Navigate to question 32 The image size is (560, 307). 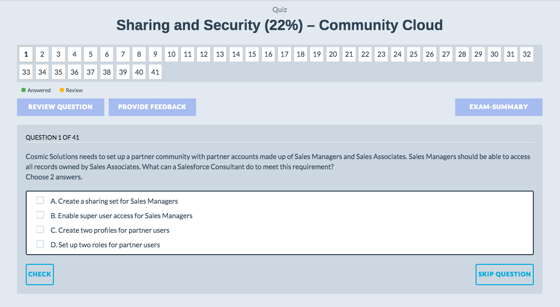527,54
